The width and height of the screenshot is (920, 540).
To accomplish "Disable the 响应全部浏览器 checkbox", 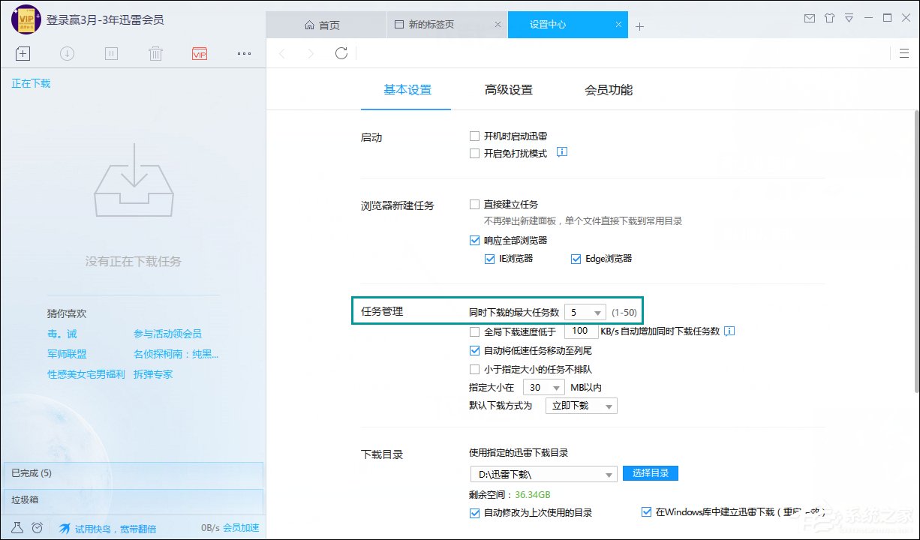I will click(474, 240).
